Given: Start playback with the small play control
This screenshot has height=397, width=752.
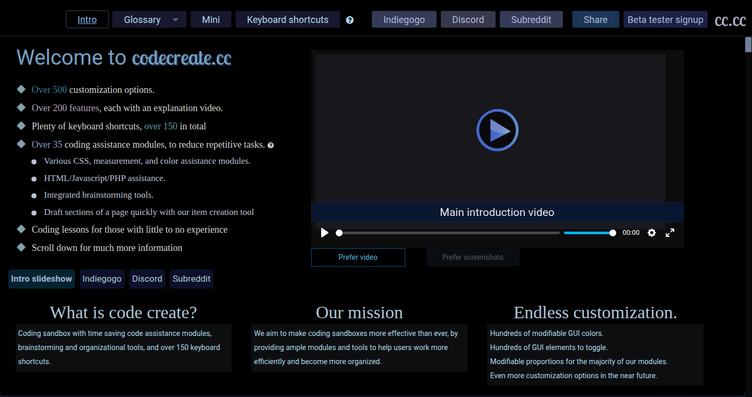Looking at the screenshot, I should [325, 233].
